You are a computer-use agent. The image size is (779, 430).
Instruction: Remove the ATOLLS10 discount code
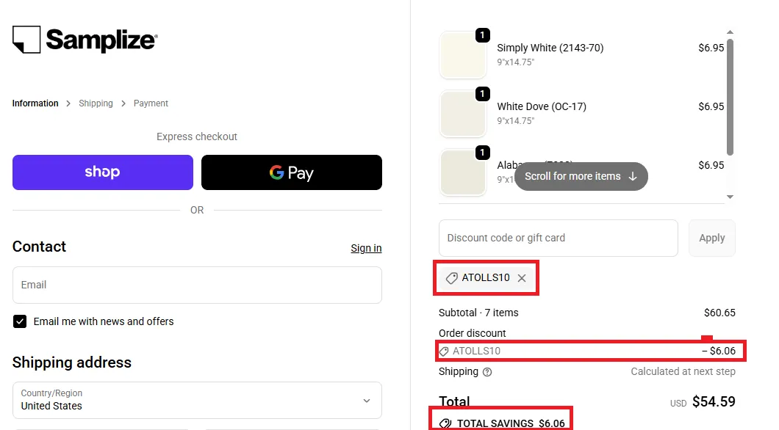tap(522, 278)
